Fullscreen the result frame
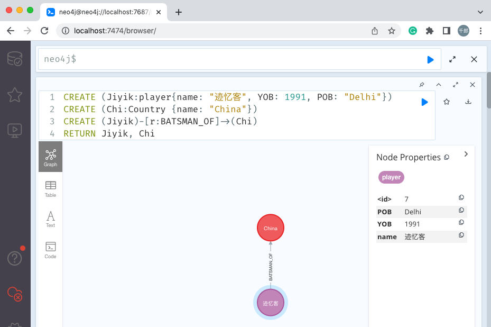The height and width of the screenshot is (327, 491). (456, 85)
